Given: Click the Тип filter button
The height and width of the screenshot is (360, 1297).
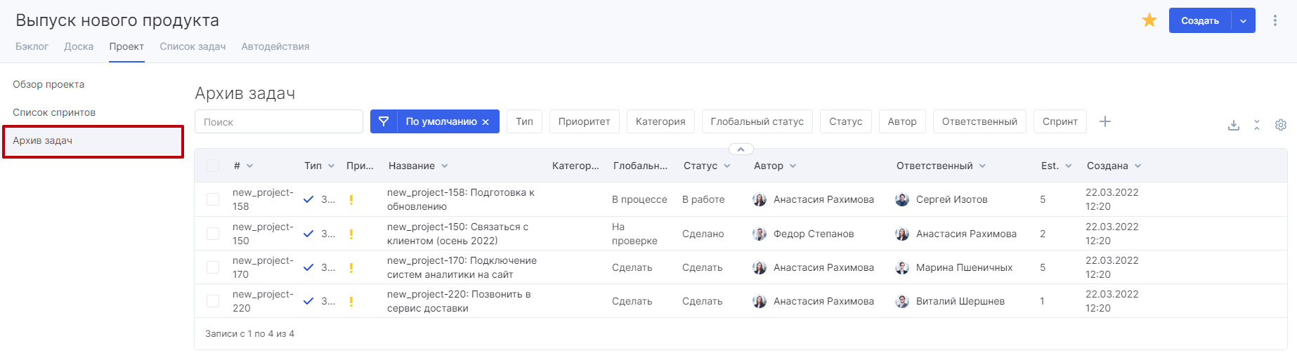Looking at the screenshot, I should pos(524,121).
